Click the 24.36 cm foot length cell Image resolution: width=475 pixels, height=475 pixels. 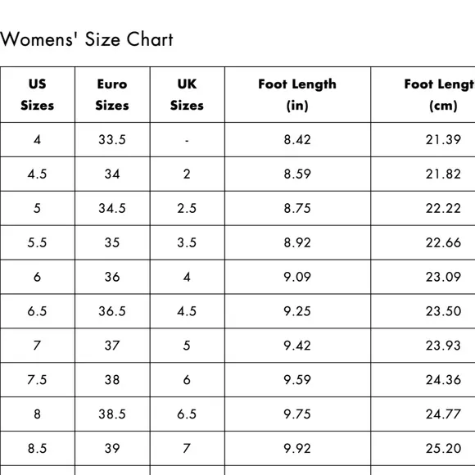(423, 379)
